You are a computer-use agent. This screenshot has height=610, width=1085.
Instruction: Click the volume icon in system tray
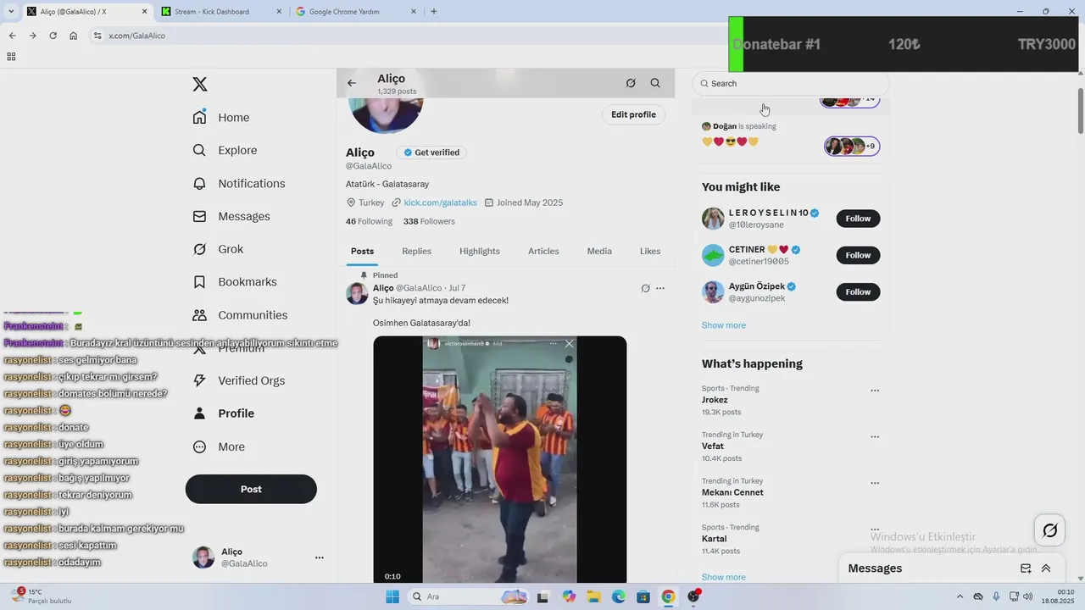(1028, 596)
